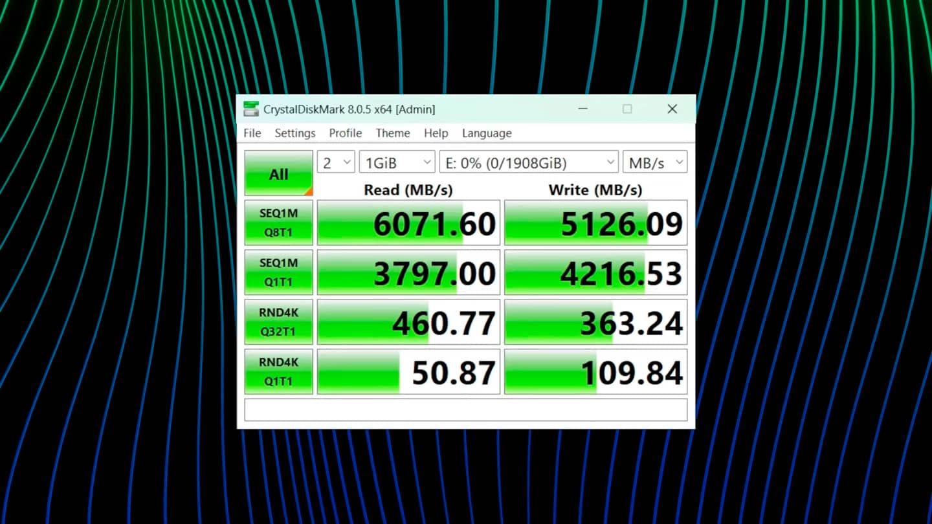The image size is (932, 524).
Task: Open the Settings menu
Action: (295, 133)
